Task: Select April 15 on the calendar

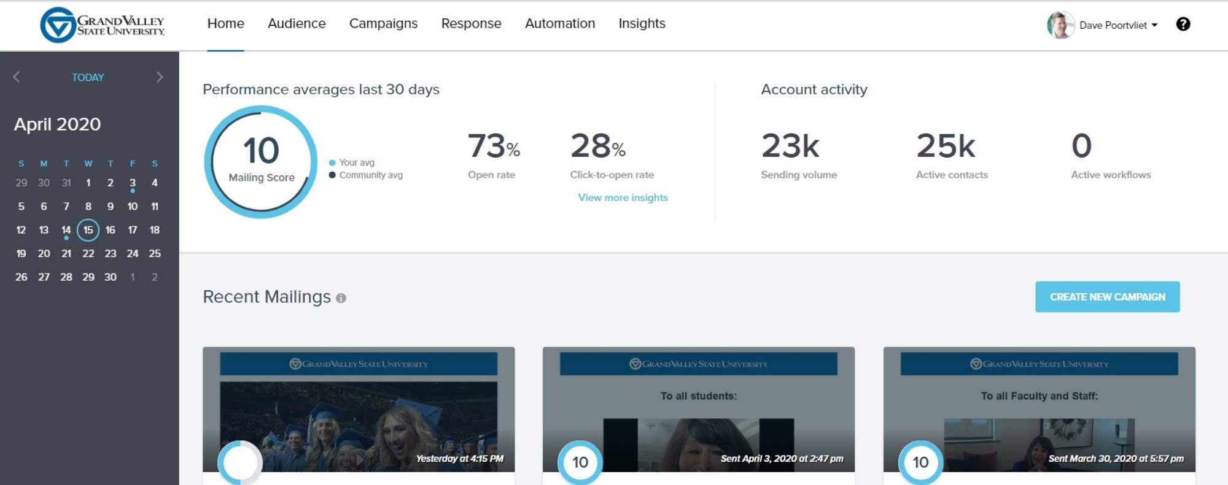Action: 88,230
